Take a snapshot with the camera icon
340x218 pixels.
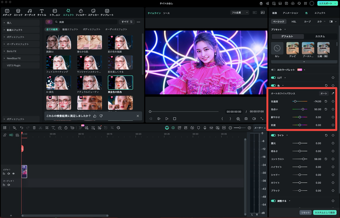246,119
